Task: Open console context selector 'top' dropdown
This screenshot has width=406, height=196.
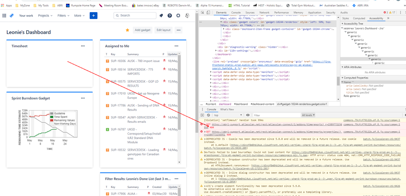Action: click(x=228, y=115)
